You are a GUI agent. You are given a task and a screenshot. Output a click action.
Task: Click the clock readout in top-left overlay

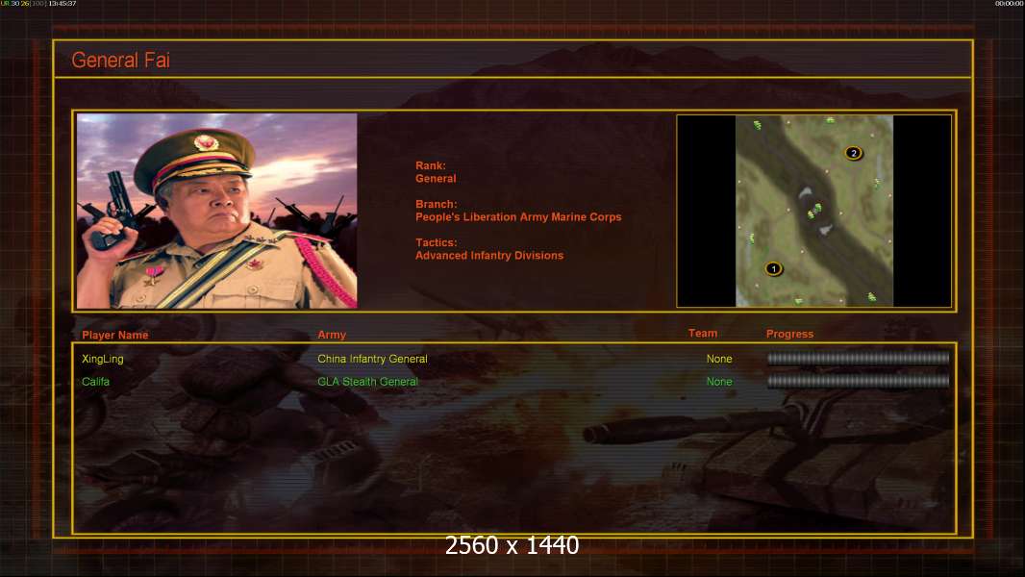click(x=62, y=4)
